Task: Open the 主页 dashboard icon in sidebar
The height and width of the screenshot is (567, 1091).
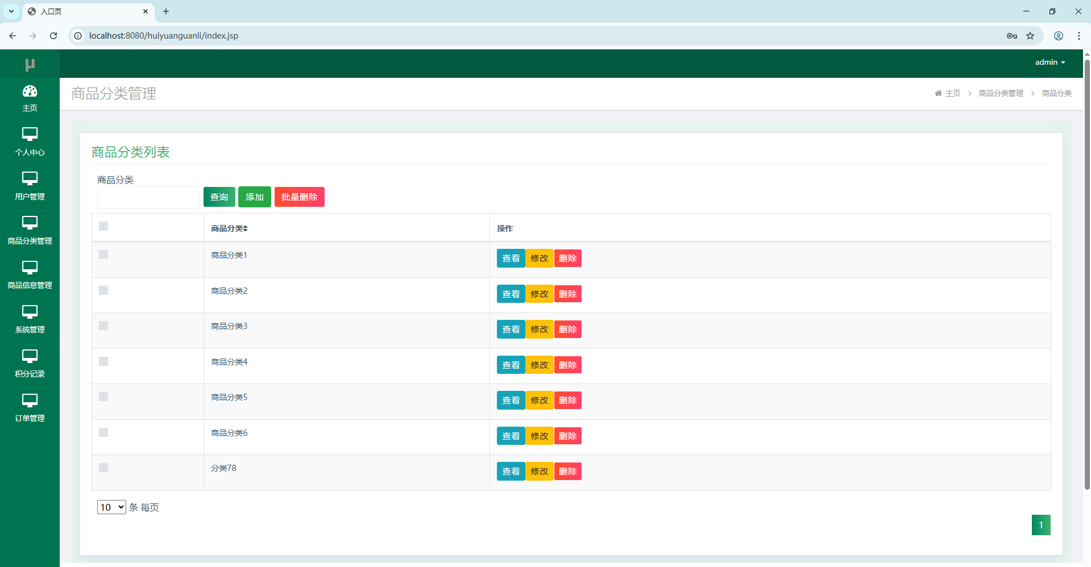Action: [30, 91]
